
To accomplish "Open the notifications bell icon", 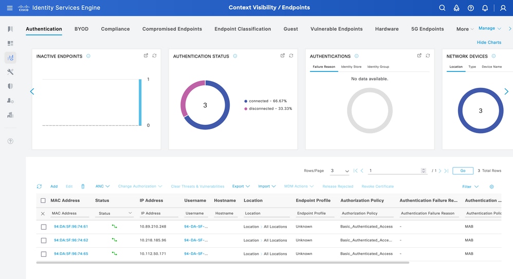I will coord(485,8).
